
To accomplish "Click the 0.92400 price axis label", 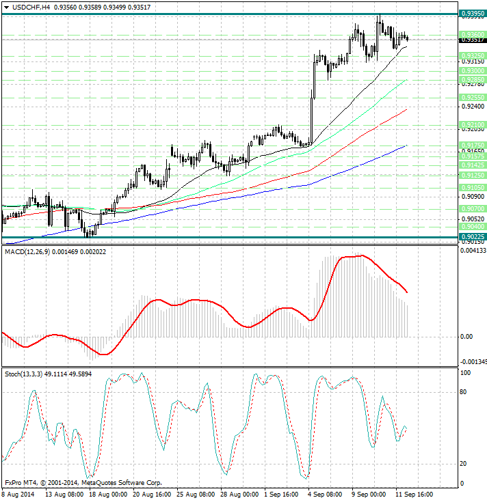I will (473, 106).
